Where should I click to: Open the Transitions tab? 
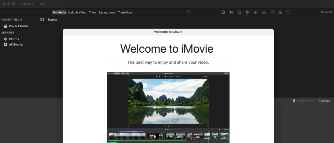coord(125,13)
